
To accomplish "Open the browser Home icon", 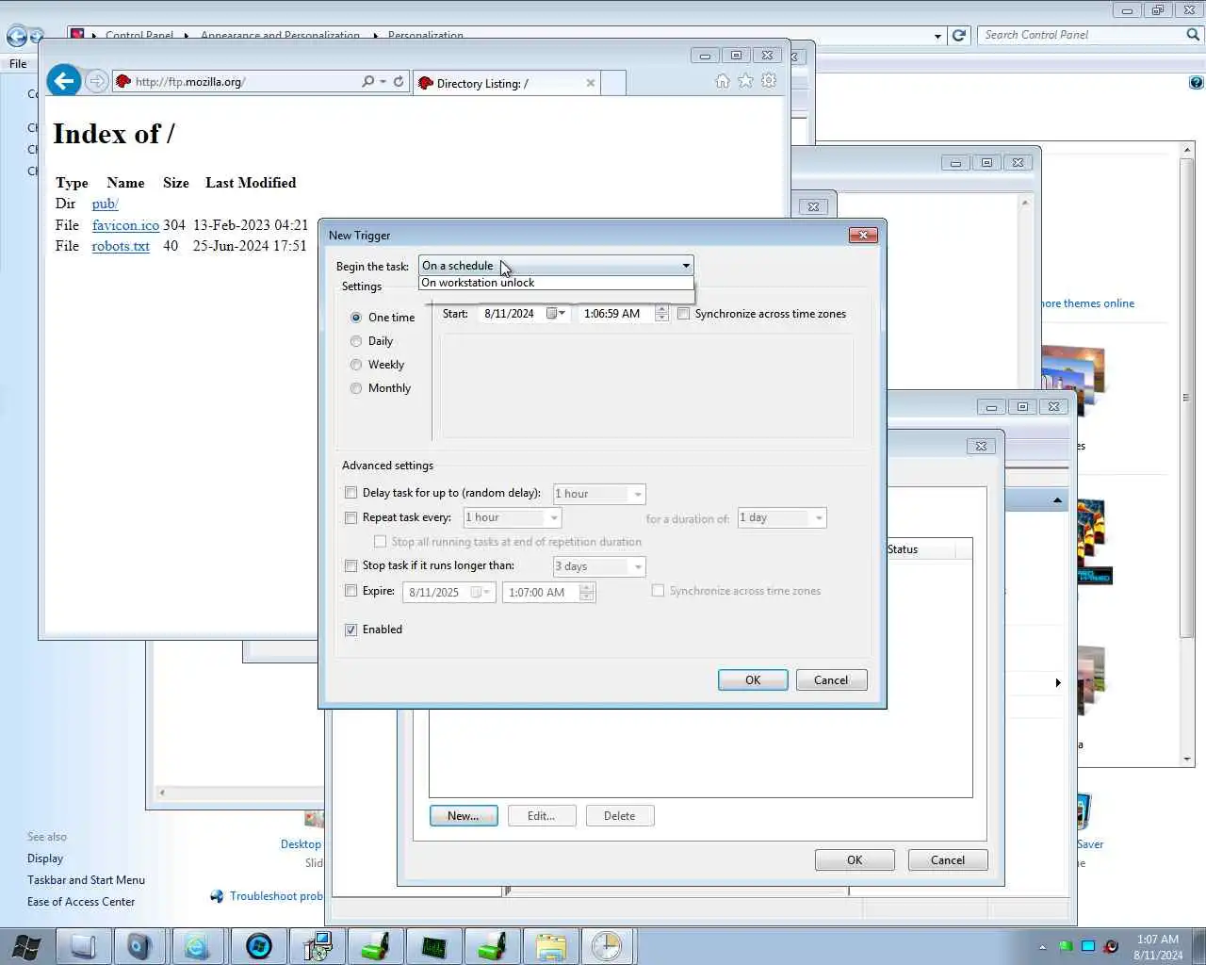I will click(722, 81).
